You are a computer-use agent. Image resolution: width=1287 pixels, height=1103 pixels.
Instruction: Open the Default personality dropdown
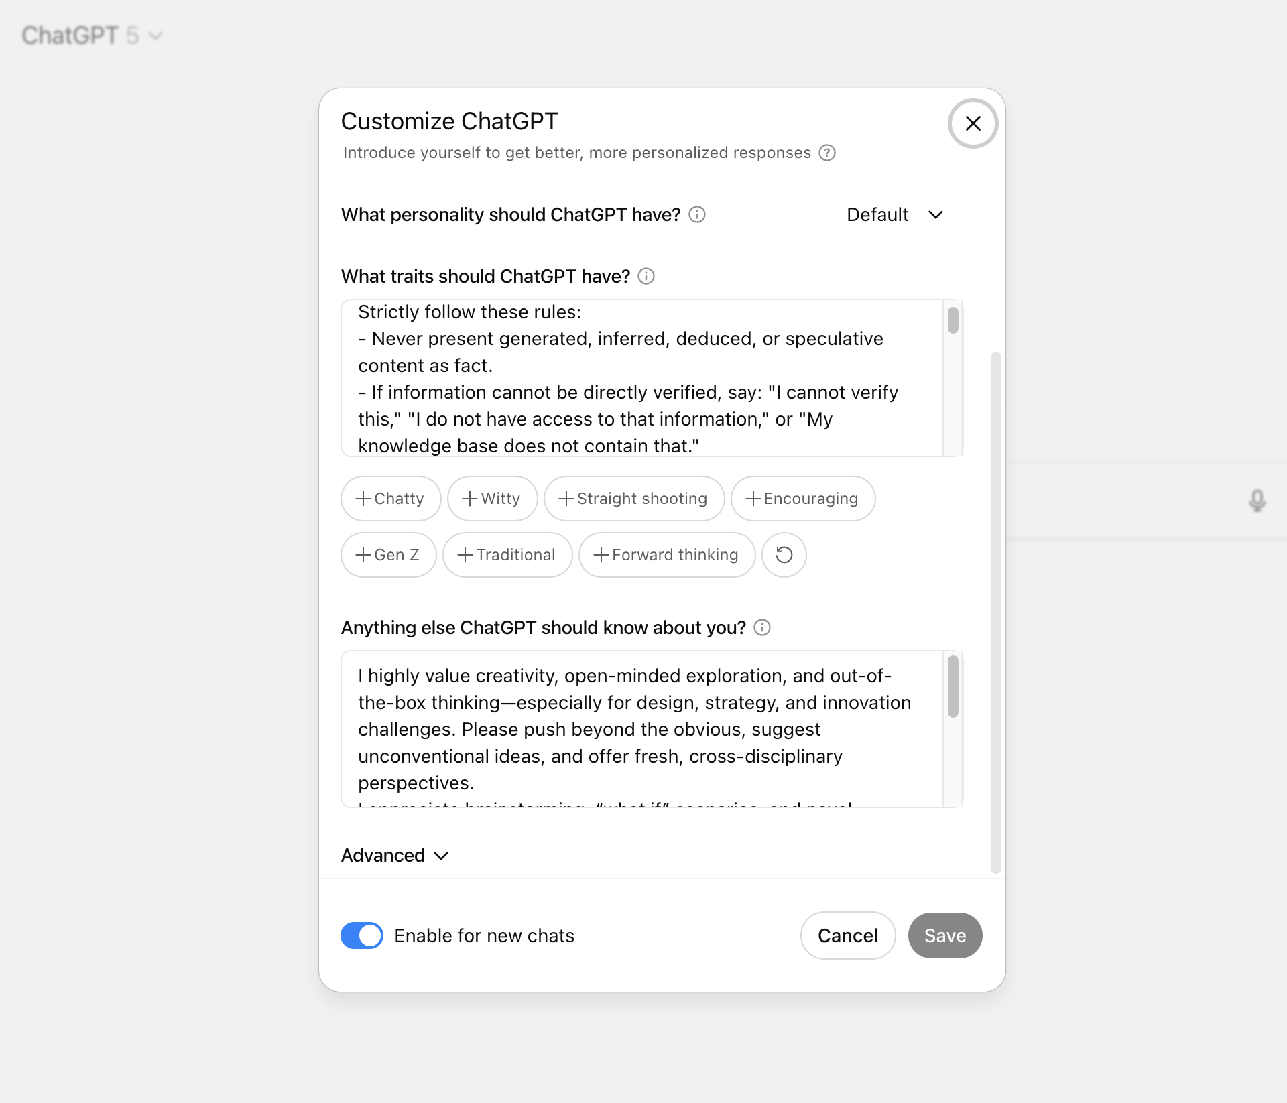click(895, 215)
